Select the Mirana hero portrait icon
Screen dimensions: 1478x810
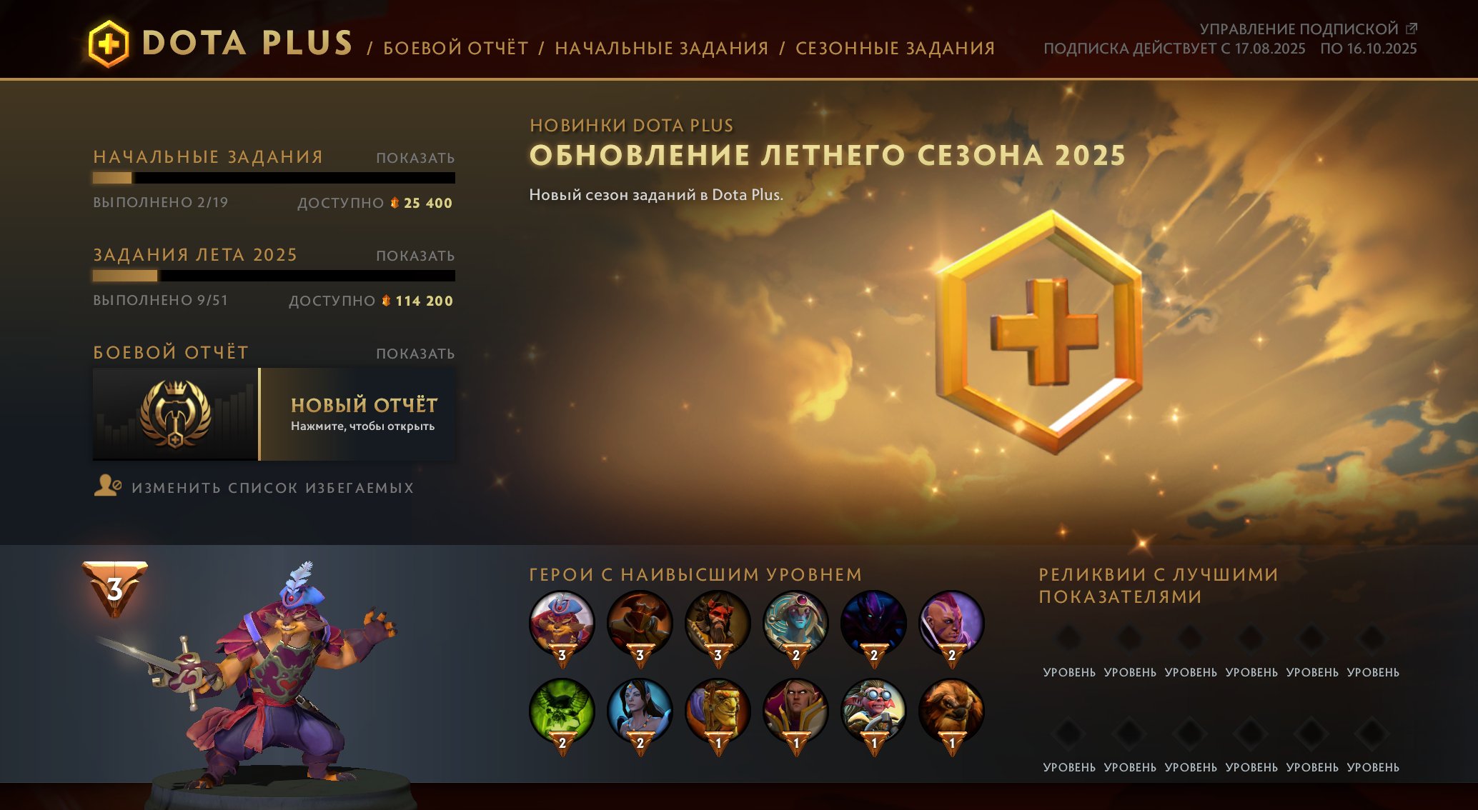640,711
